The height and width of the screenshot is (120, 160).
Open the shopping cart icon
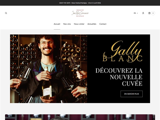click(149, 13)
